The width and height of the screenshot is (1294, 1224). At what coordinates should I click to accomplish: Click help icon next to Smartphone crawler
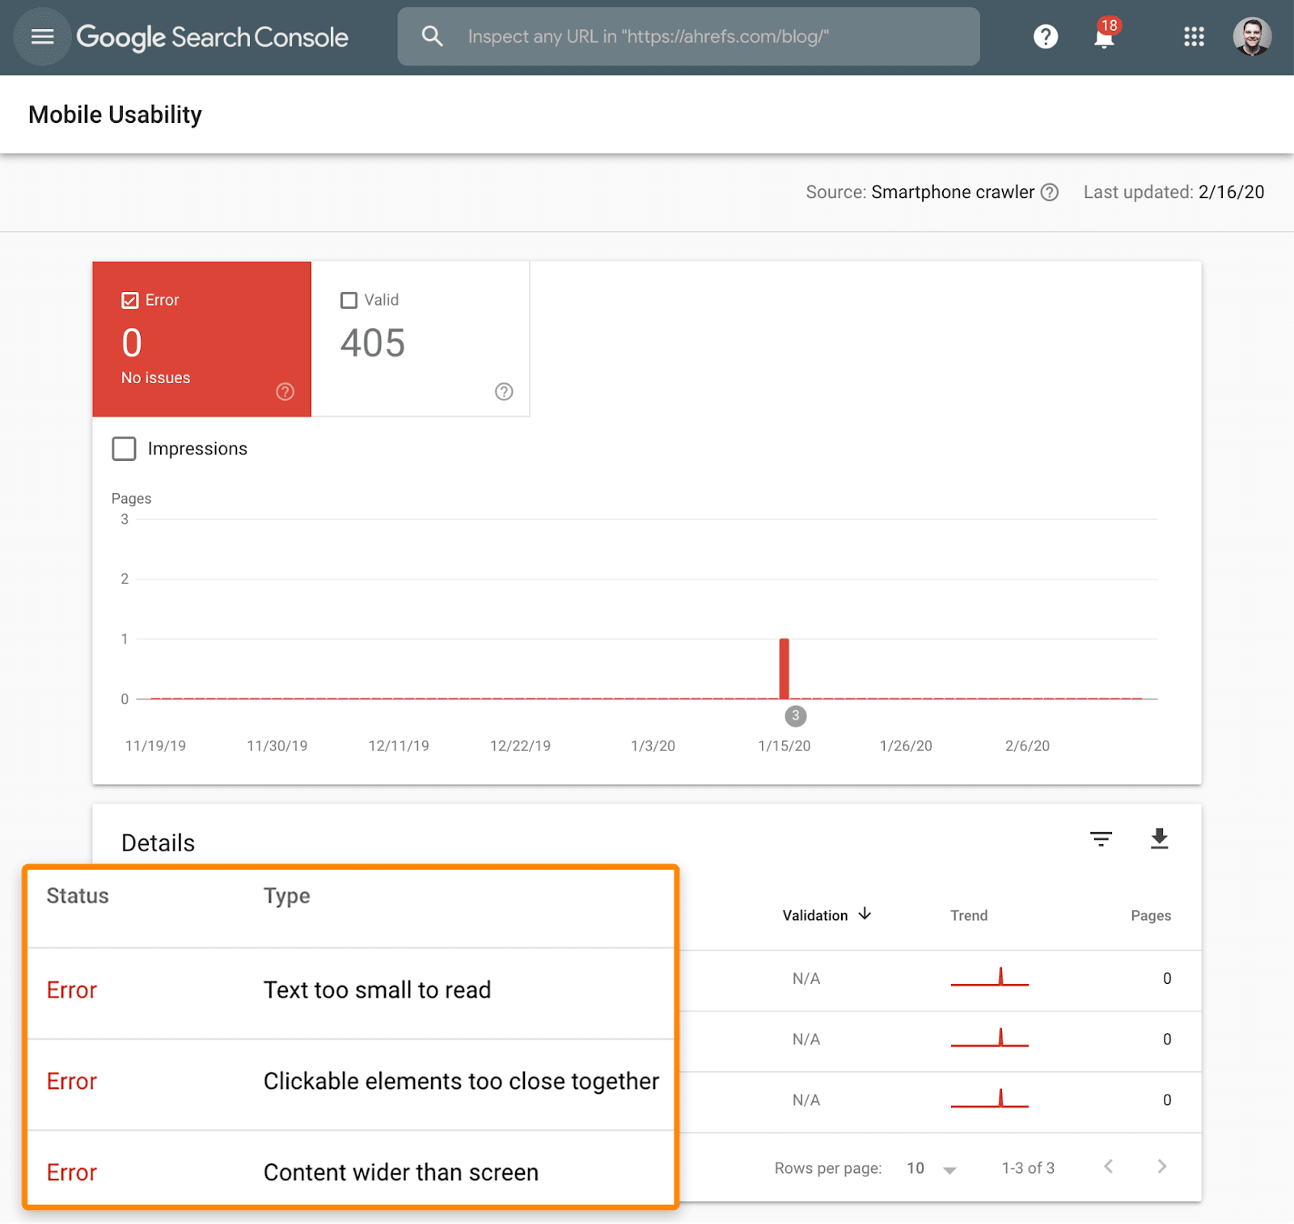pyautogui.click(x=1050, y=192)
